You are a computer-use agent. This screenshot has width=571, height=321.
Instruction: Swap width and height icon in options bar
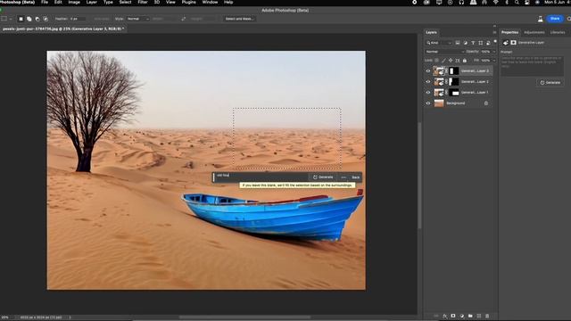(x=184, y=19)
